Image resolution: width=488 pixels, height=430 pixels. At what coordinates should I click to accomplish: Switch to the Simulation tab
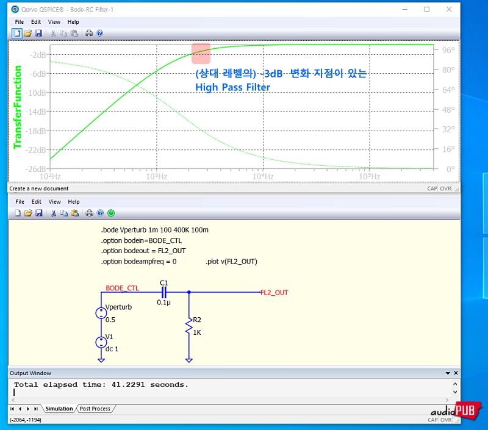tap(59, 409)
